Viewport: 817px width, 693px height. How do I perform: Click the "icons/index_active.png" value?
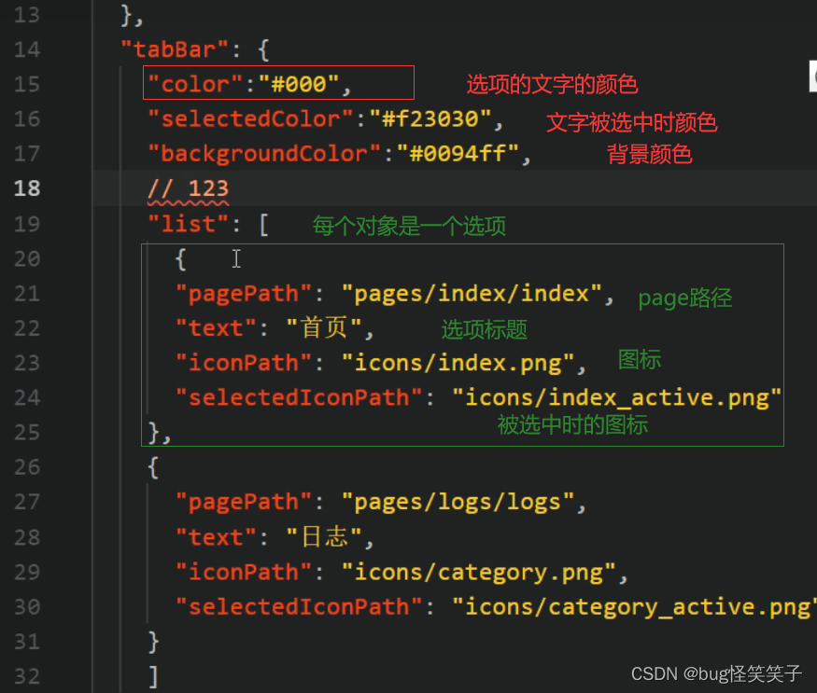tap(617, 397)
